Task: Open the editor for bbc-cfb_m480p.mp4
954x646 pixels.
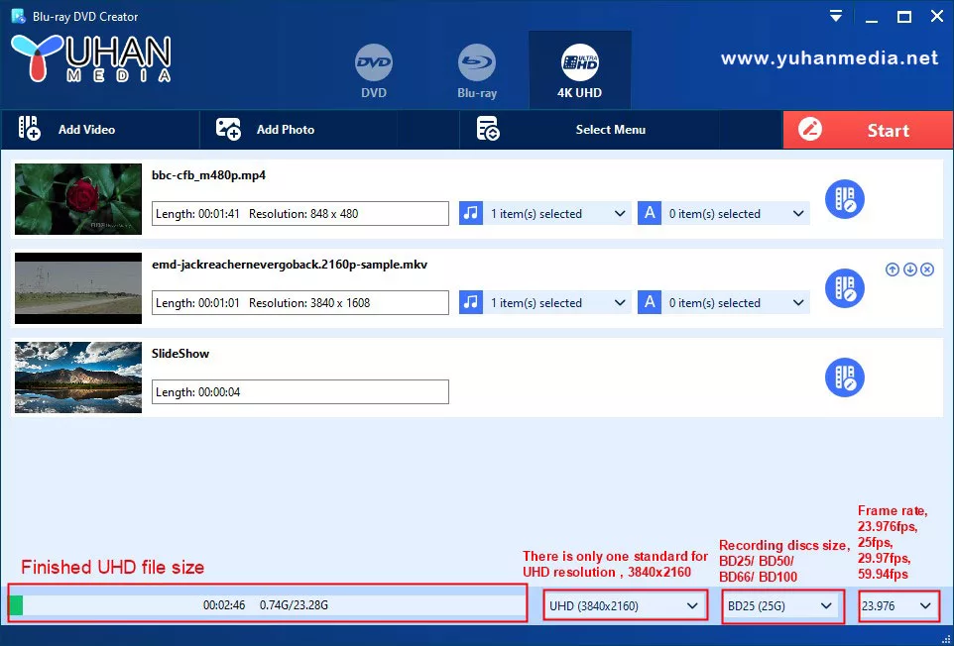Action: pos(844,199)
